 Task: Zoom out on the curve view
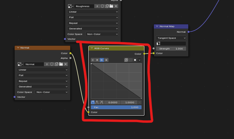[x=130, y=60]
